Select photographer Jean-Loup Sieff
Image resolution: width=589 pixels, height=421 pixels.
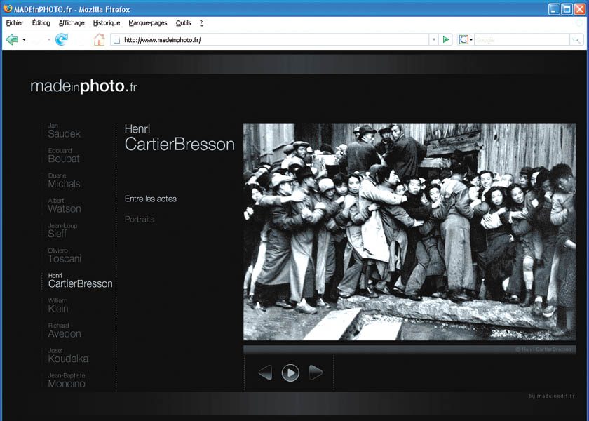click(x=62, y=230)
